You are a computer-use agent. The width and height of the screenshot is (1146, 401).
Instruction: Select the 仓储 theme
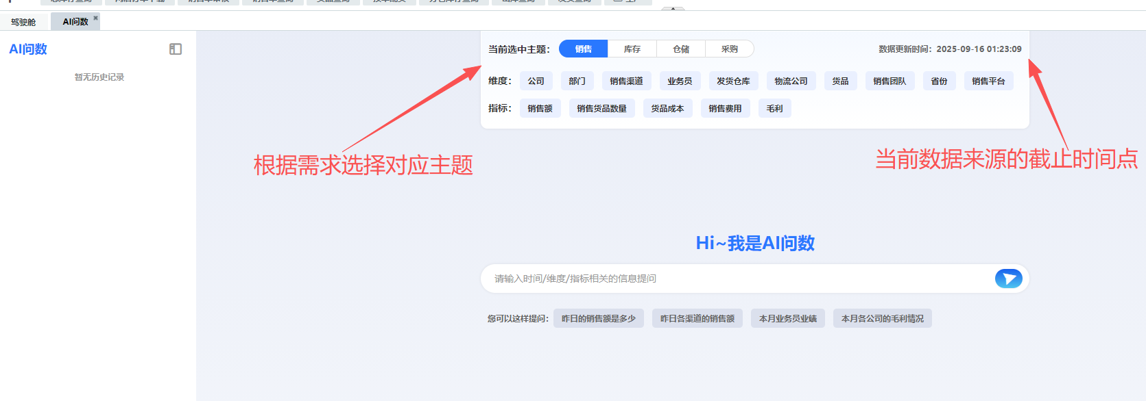(x=680, y=49)
